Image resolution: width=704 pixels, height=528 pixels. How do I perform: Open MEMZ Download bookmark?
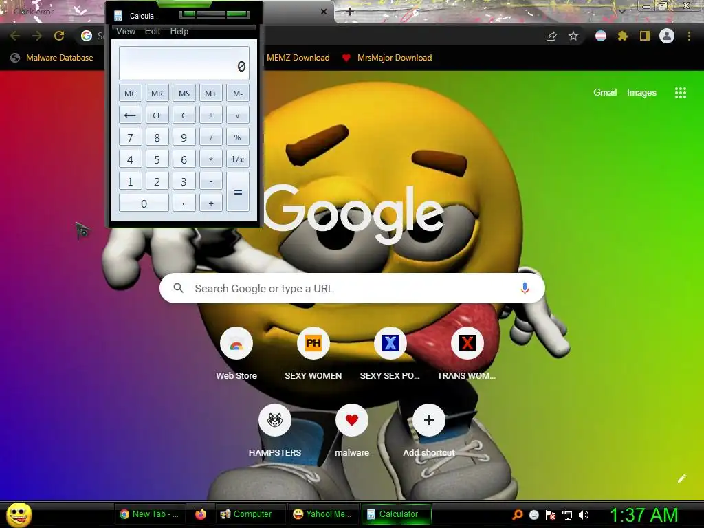(298, 58)
